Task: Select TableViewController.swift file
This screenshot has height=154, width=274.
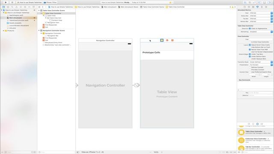Action: point(19,21)
